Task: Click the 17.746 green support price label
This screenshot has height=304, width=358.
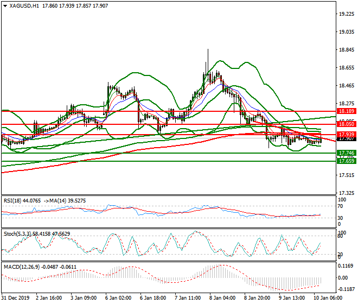Action: 347,153
